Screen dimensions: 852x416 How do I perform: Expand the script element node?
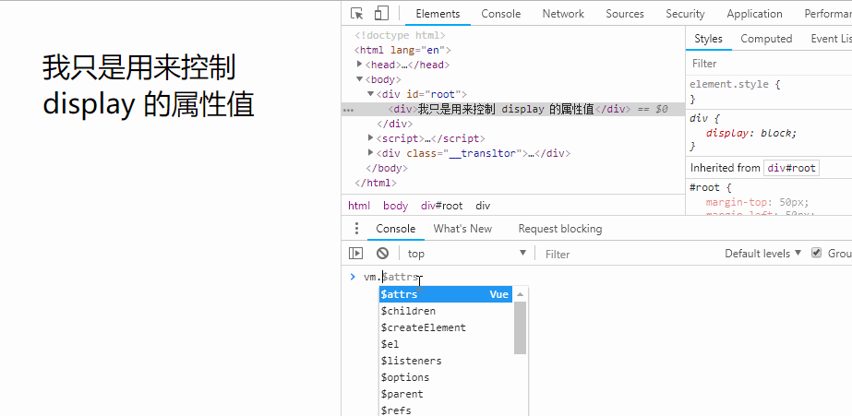[x=370, y=138]
